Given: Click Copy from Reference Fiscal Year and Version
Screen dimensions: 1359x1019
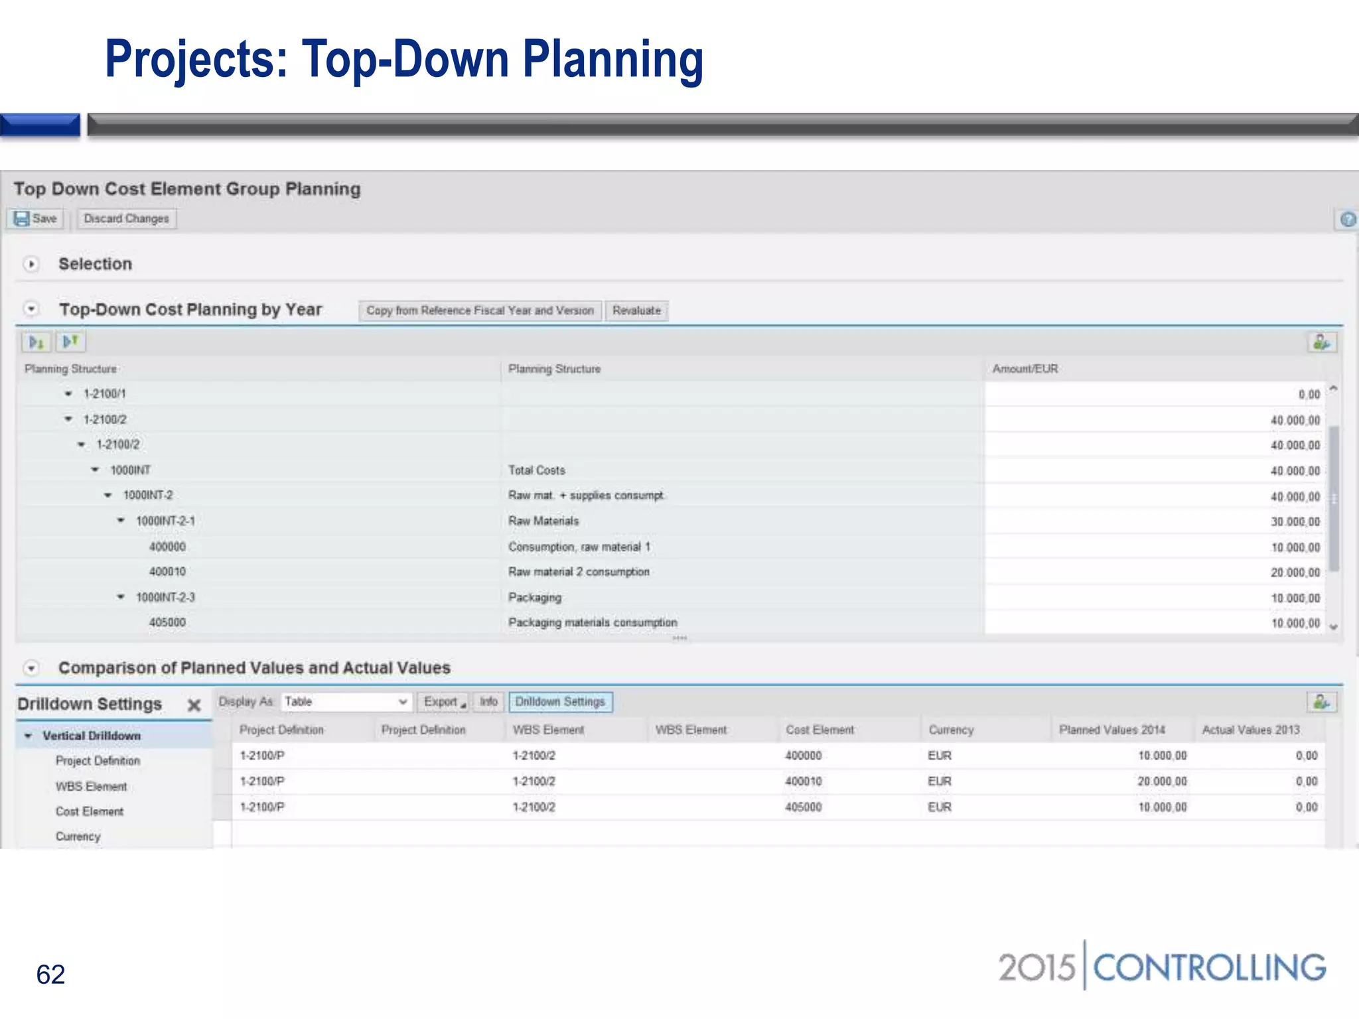Looking at the screenshot, I should tap(480, 310).
